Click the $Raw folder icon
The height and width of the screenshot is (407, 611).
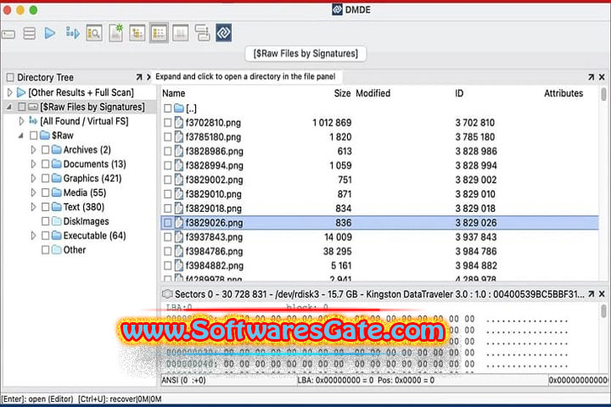point(45,135)
